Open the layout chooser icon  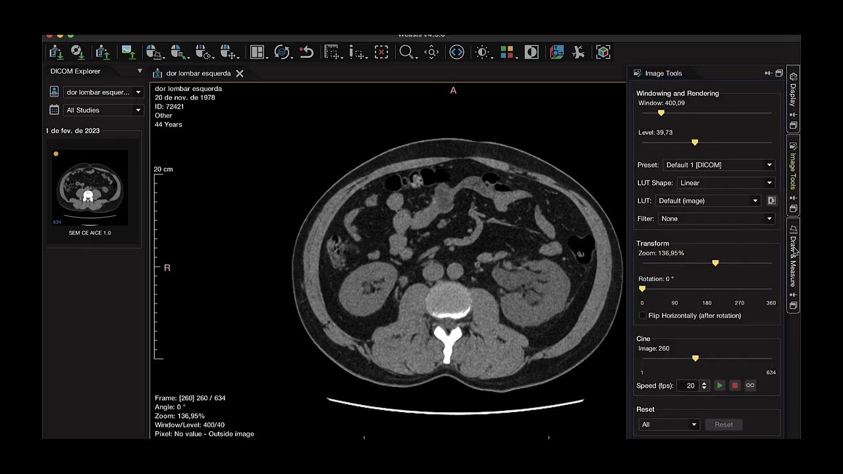tap(258, 52)
